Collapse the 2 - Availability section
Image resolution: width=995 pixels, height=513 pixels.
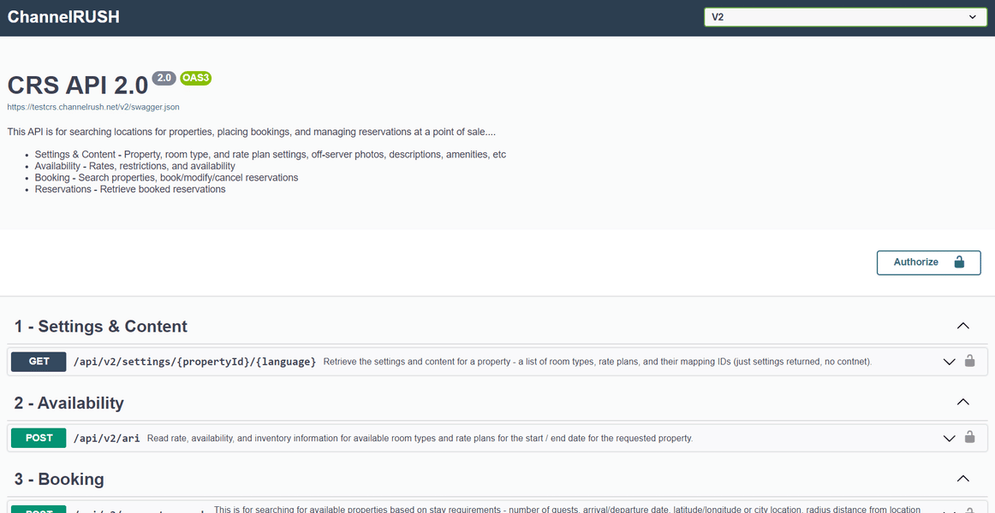[x=962, y=402]
